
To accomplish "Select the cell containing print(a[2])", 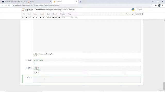I will (x=87, y=60).
